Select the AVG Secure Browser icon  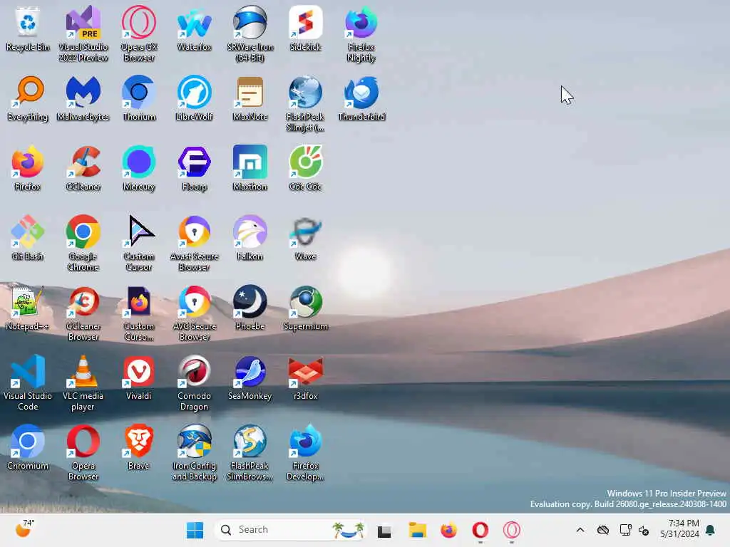[x=194, y=313]
